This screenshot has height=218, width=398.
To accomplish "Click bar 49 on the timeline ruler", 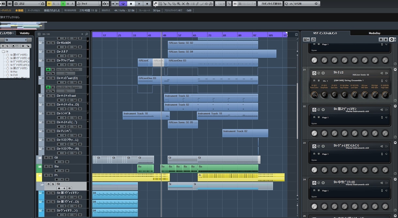I will coord(165,35).
